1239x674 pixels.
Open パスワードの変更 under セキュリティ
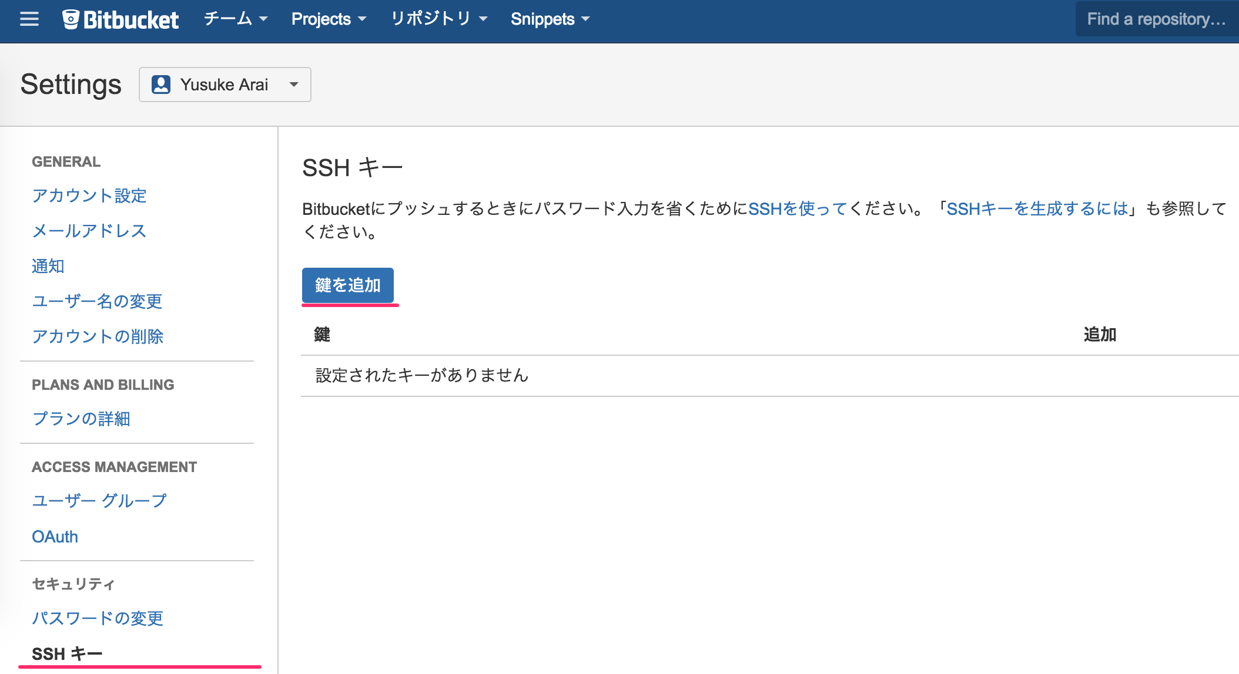point(98,618)
